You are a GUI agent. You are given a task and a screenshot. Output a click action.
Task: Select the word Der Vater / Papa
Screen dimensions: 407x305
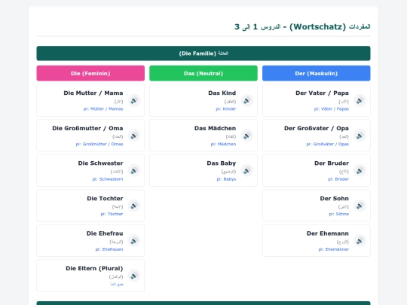tap(322, 93)
